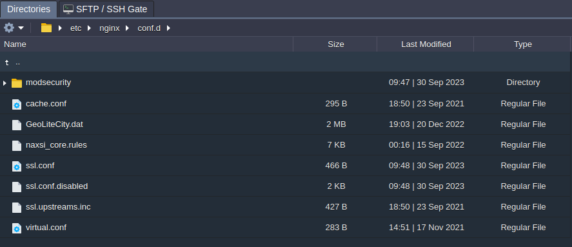This screenshot has height=247, width=572.
Task: Select the cache.conf config file icon
Action: 17,104
